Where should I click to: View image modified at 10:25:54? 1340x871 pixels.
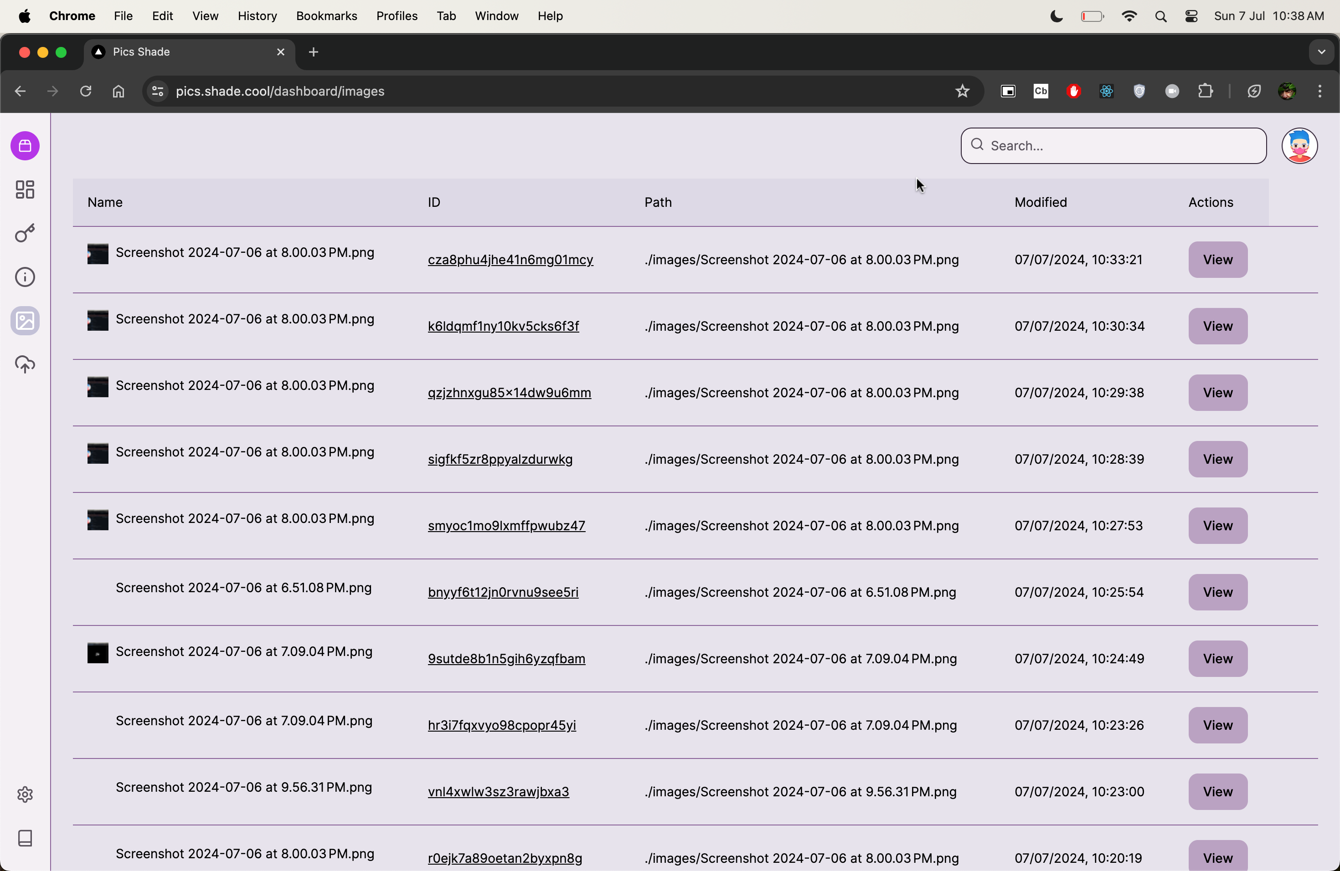coord(1217,592)
